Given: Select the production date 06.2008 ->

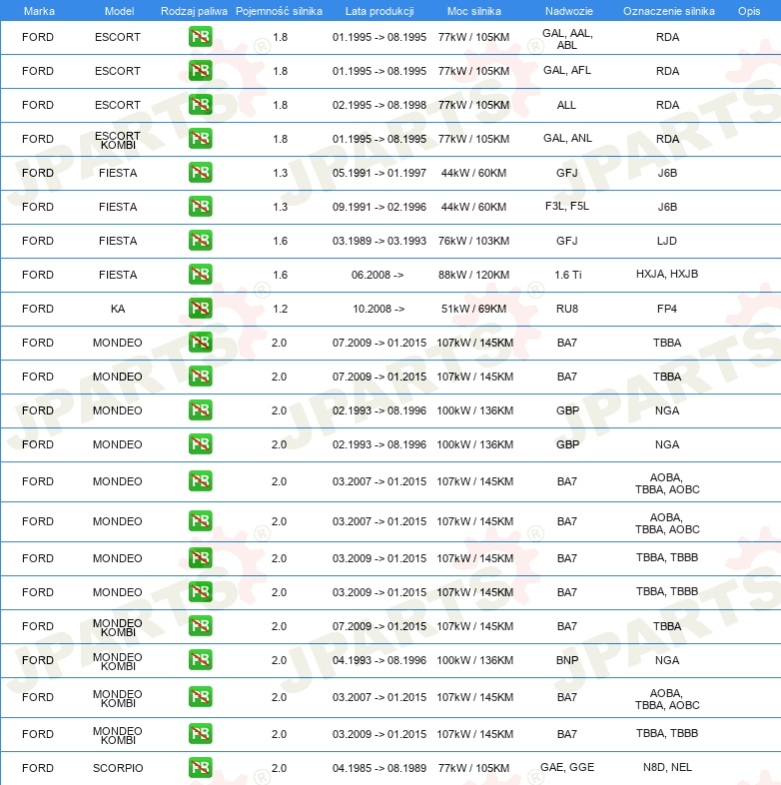Looking at the screenshot, I should coord(378,275).
